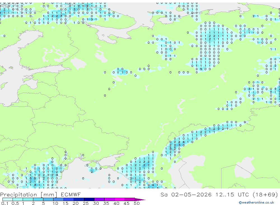The width and height of the screenshot is (280, 205).
Task: Click the '0.5' legend scale label
Action: coord(15,203)
